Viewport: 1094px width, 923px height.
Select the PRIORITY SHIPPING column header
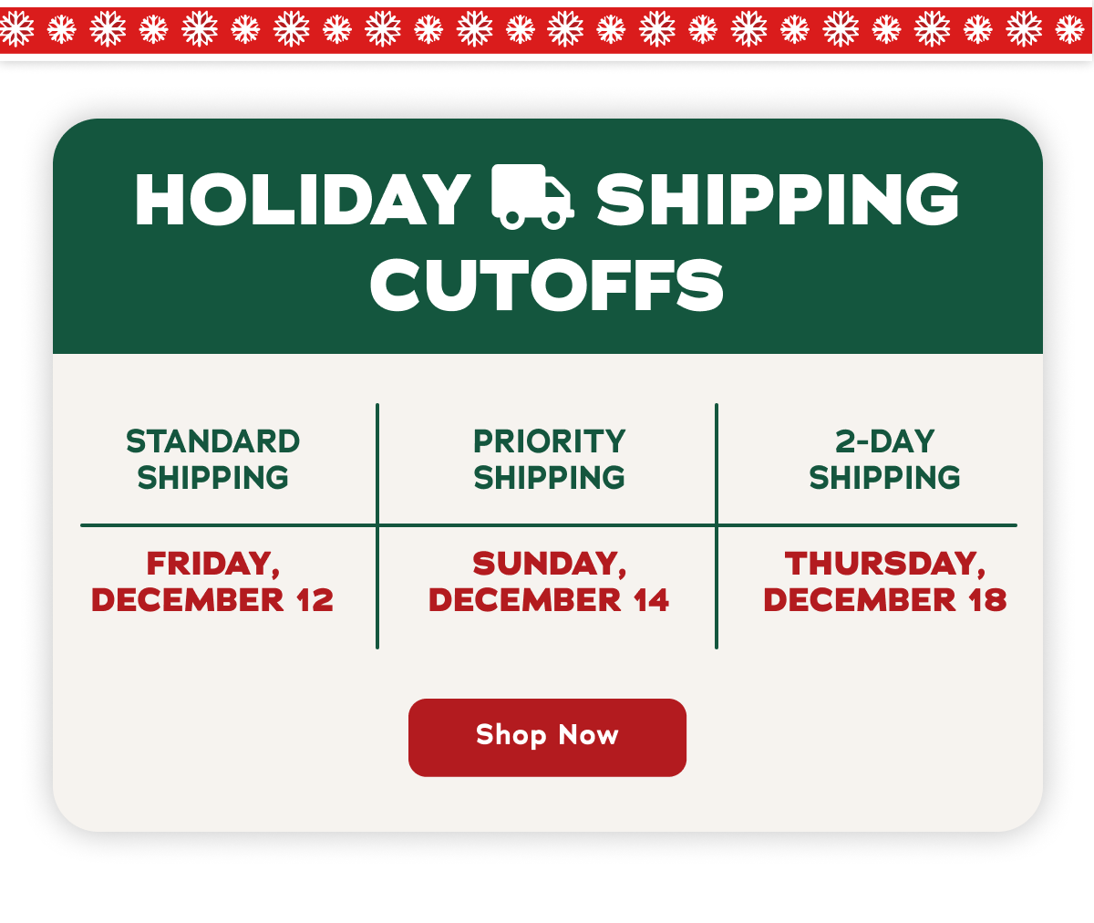tap(549, 459)
